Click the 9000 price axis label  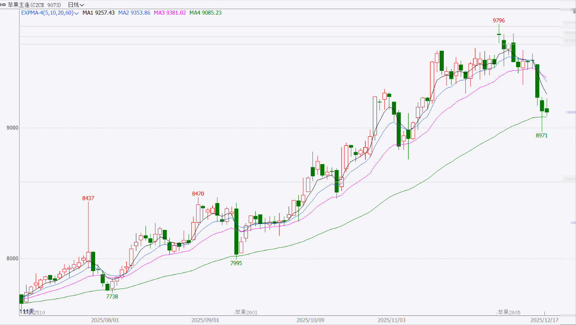pos(12,128)
